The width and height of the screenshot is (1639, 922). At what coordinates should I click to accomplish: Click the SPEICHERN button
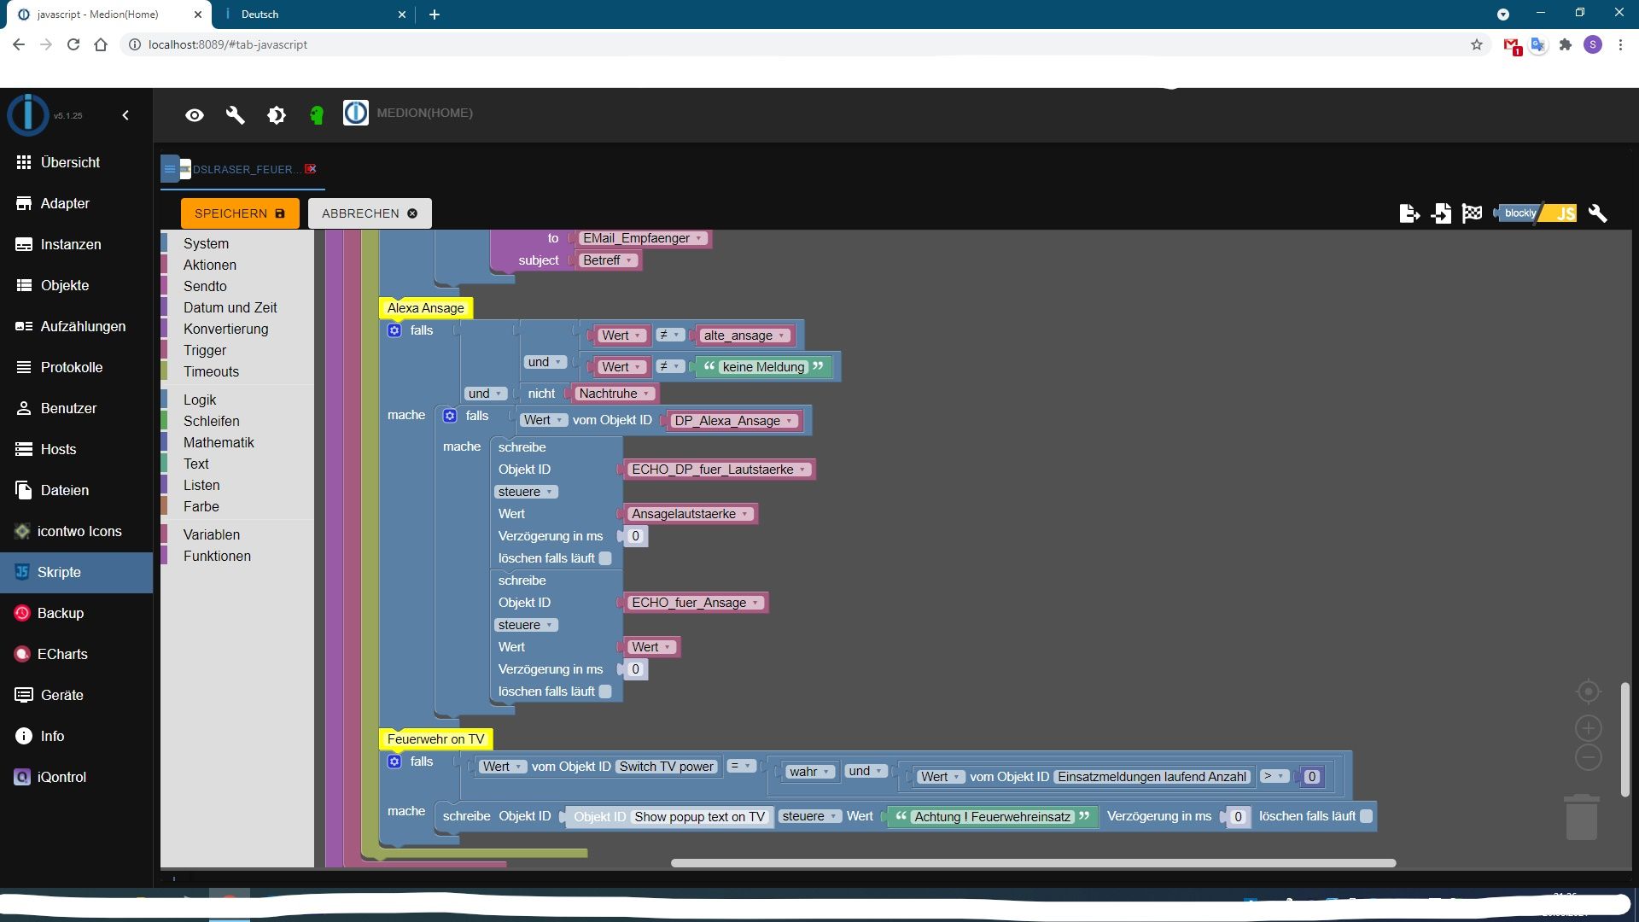click(x=240, y=213)
